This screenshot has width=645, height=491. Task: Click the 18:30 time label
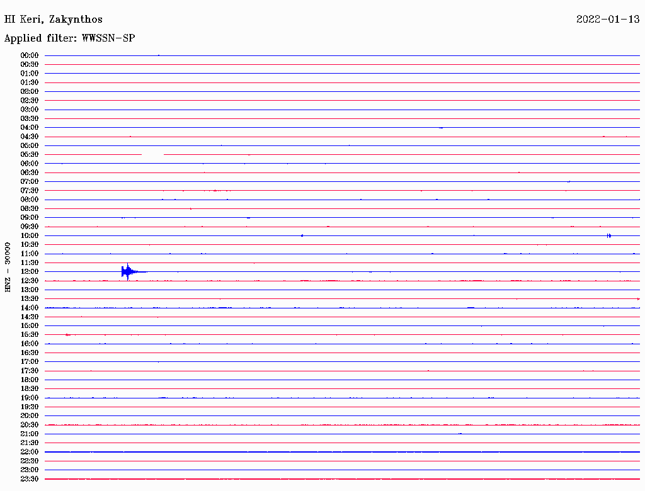pyautogui.click(x=30, y=388)
